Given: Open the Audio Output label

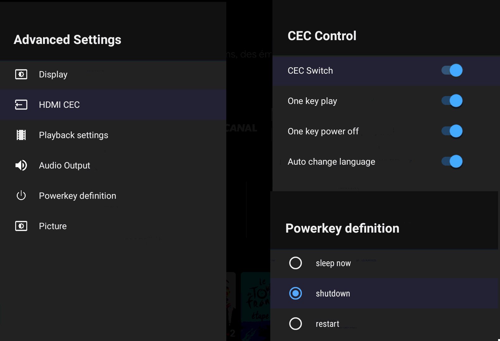Looking at the screenshot, I should (65, 165).
